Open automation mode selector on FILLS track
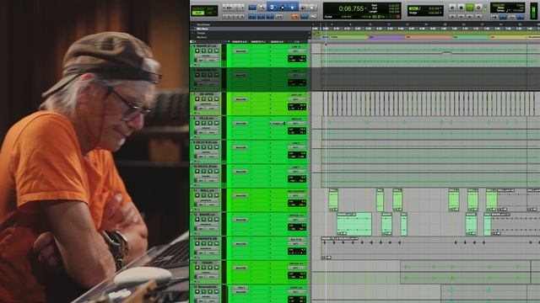This screenshot has height=303, width=540. 212,132
